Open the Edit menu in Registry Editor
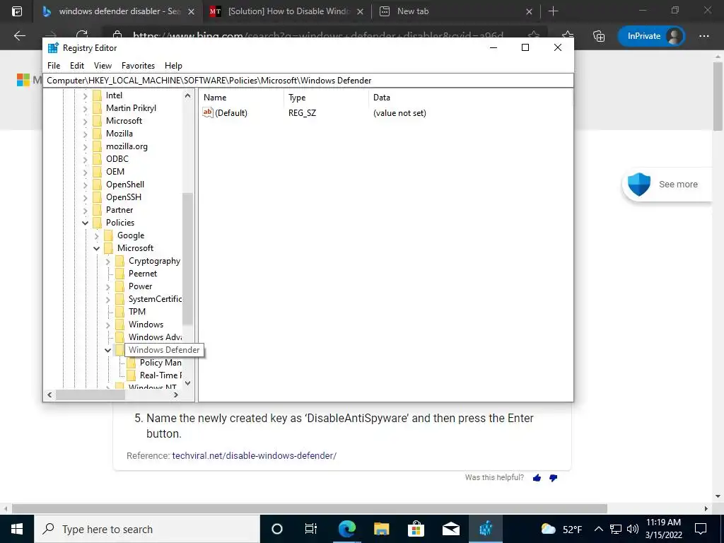The height and width of the screenshot is (543, 724). click(76, 66)
